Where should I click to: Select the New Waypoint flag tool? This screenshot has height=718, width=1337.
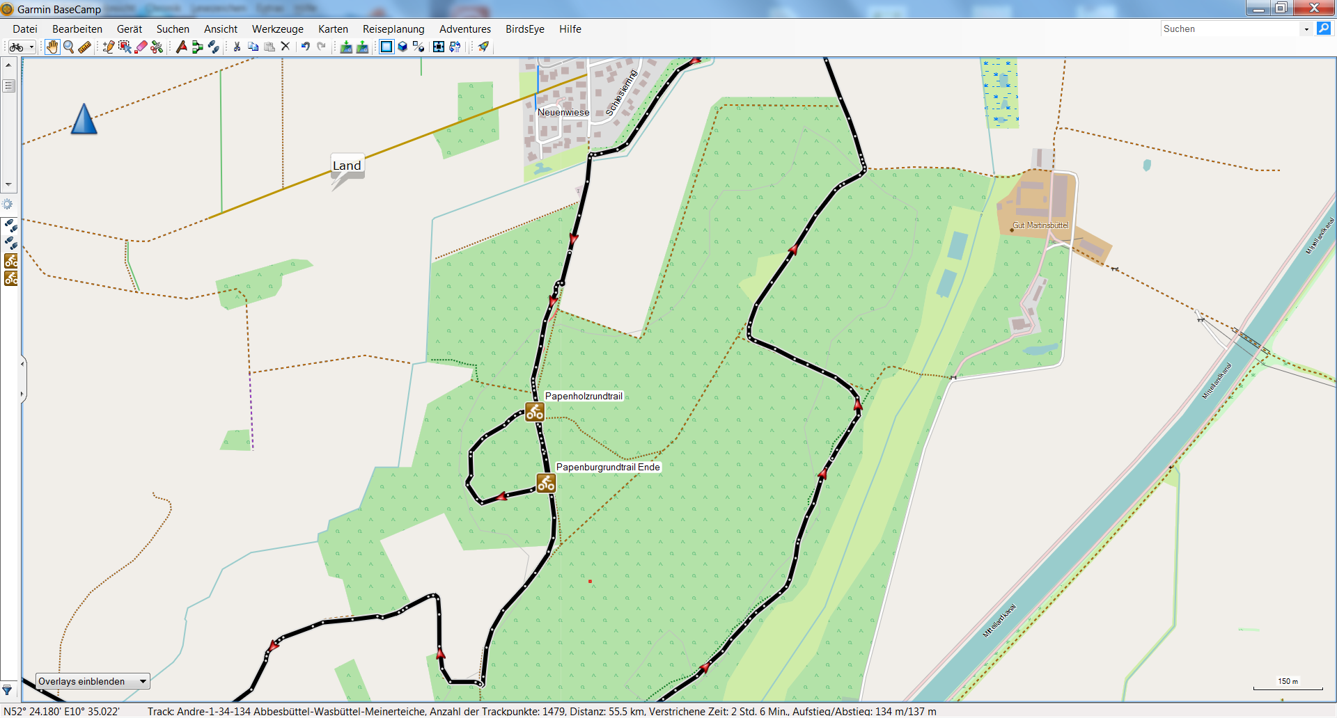tap(181, 47)
